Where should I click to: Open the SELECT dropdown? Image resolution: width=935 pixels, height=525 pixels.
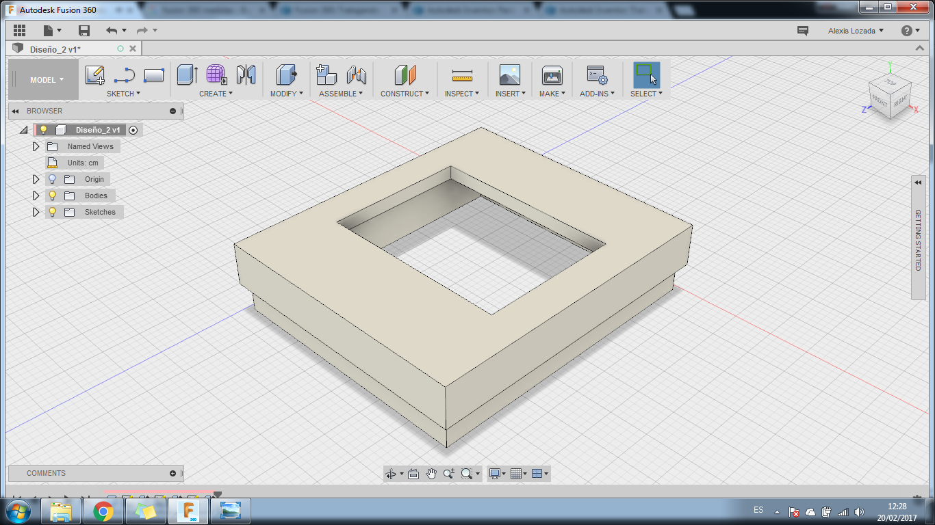tap(647, 94)
